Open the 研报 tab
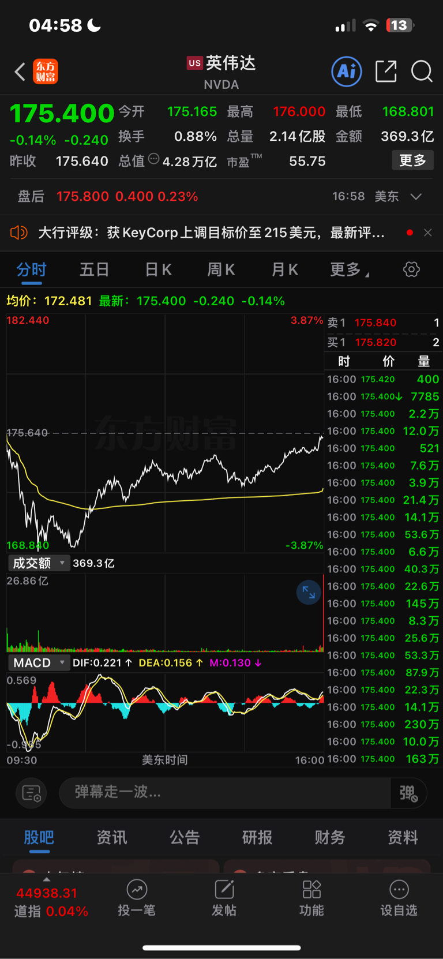 click(x=257, y=837)
